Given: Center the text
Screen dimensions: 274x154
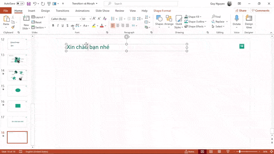Looking at the screenshot, I should coord(118,26).
